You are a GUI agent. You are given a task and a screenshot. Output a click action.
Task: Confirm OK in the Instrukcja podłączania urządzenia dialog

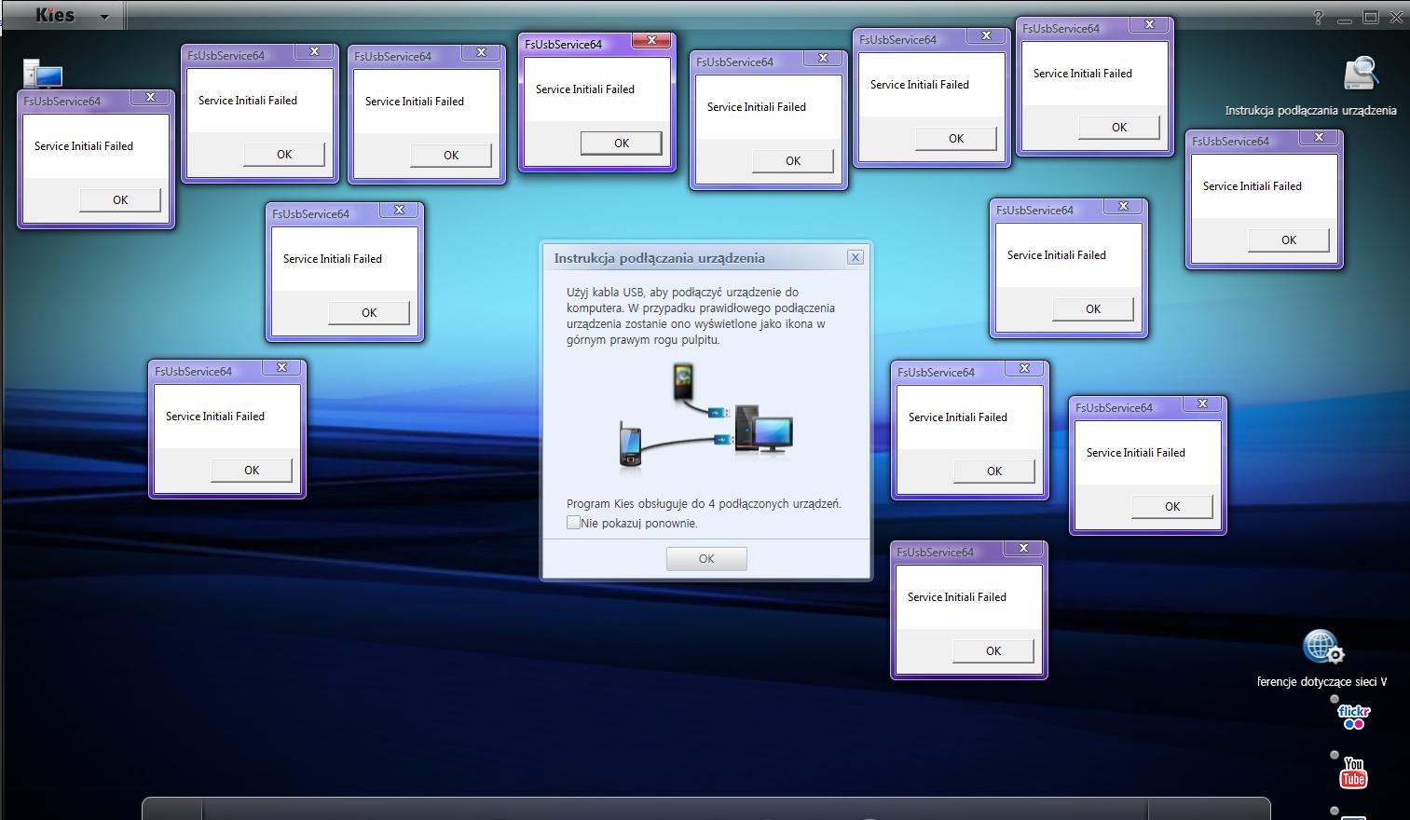click(x=706, y=559)
